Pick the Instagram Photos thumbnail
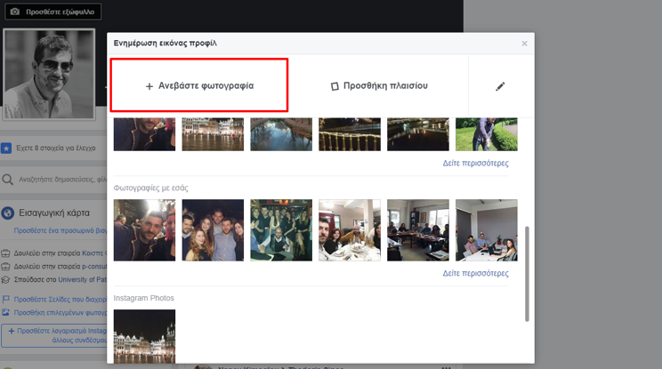The width and height of the screenshot is (662, 369). point(144,336)
